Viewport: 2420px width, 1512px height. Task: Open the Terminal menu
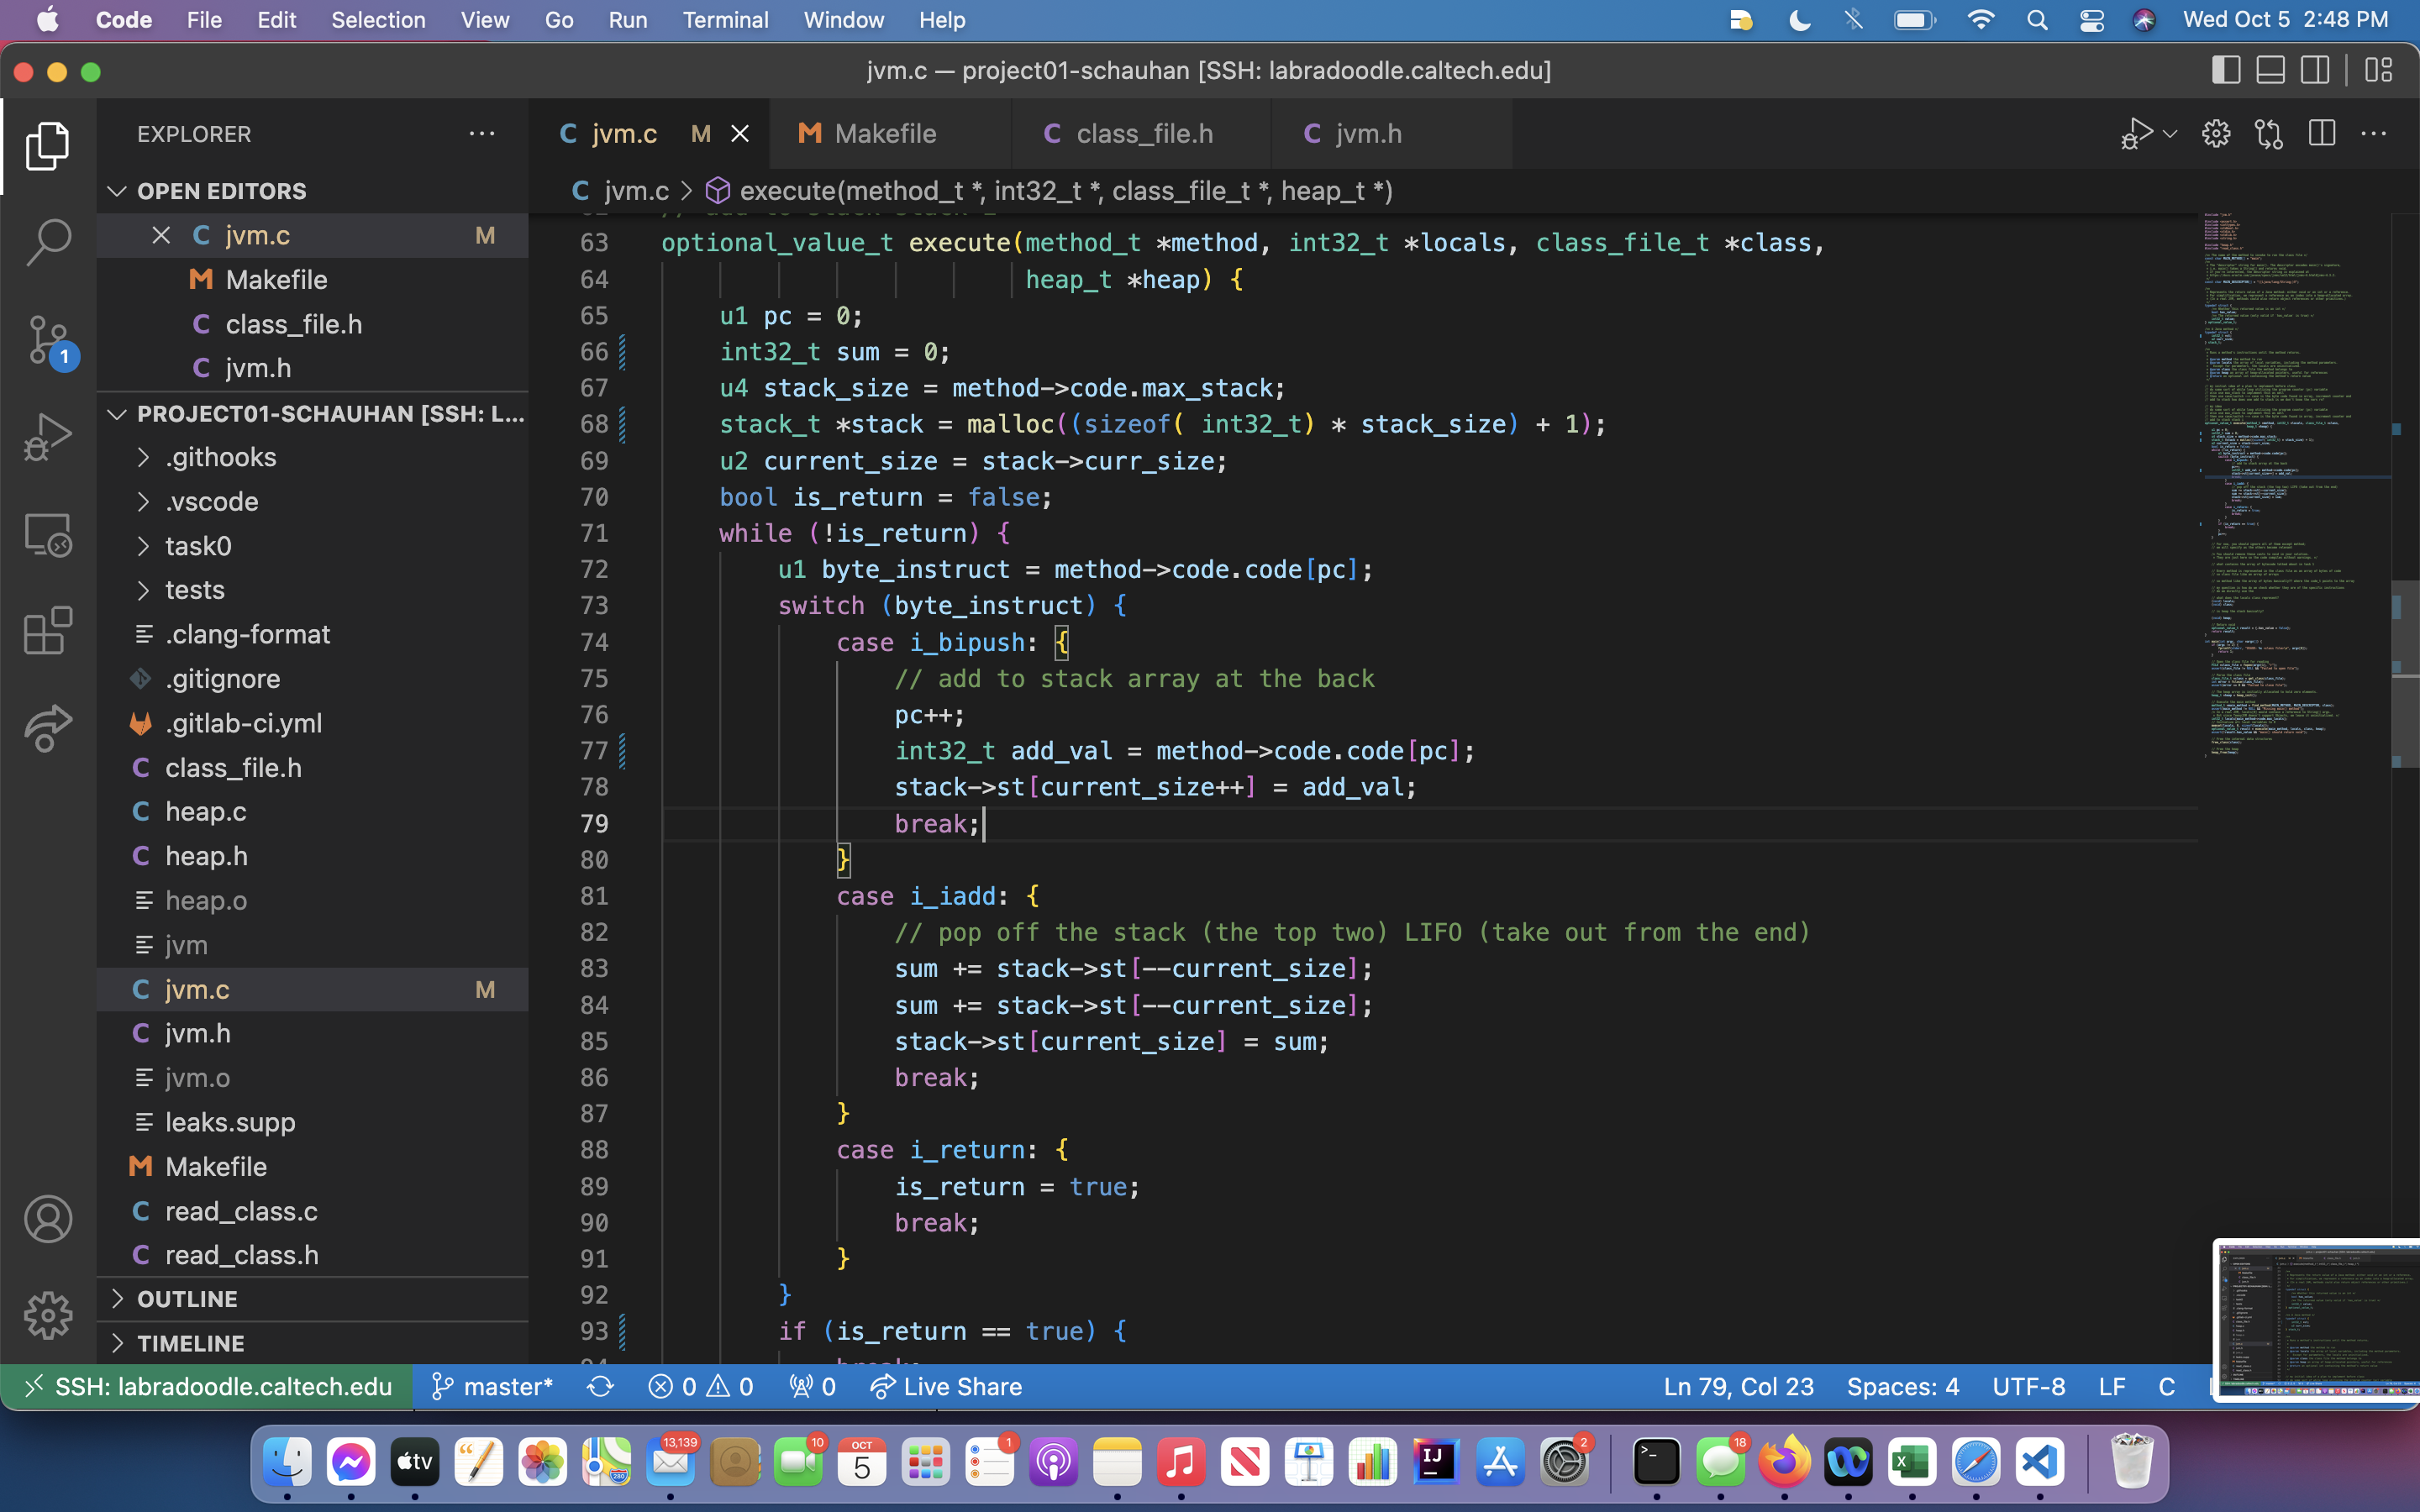tap(725, 20)
